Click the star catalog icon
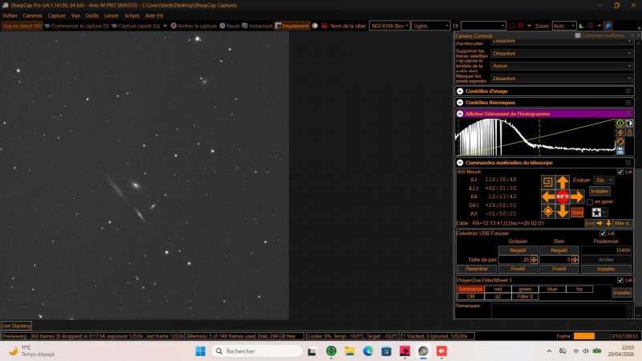642x361 pixels. (596, 212)
